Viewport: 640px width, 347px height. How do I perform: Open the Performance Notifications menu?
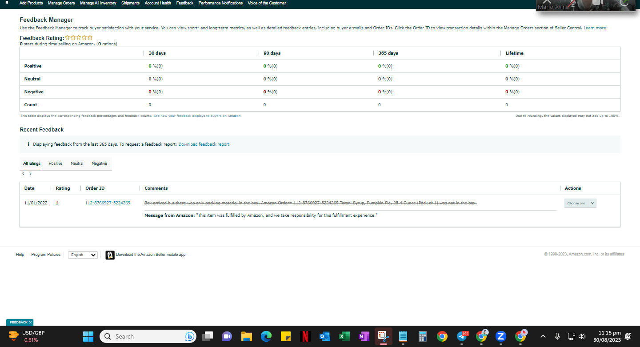tap(220, 3)
